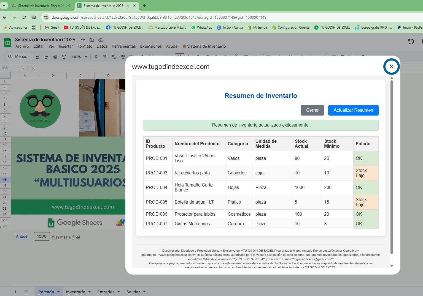Open Salidas sheet tab dropdown arrow

coord(144,292)
